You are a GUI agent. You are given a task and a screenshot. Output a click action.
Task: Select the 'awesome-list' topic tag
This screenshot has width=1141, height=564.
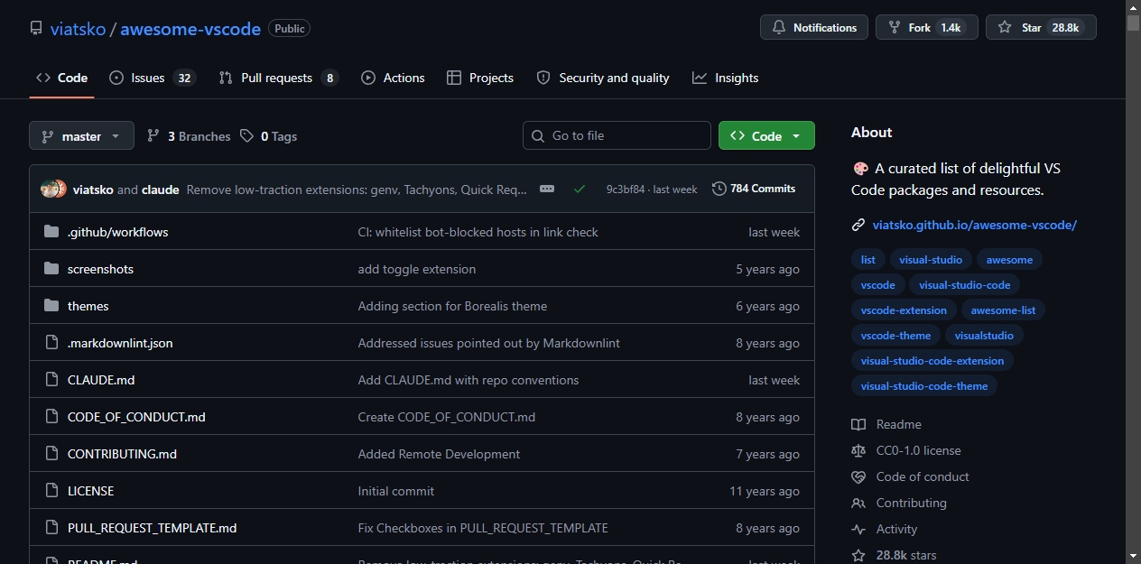click(x=1003, y=310)
